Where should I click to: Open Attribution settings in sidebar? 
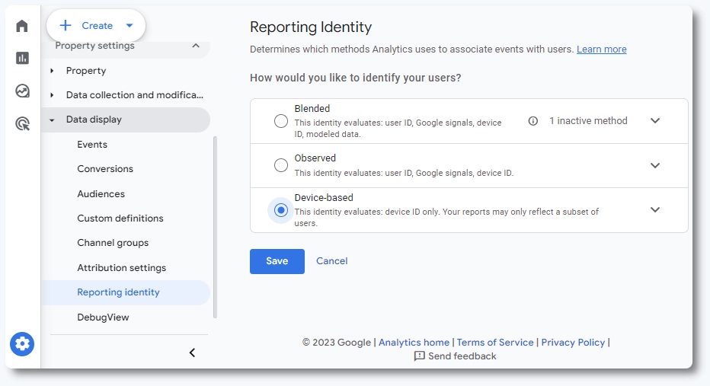point(121,268)
